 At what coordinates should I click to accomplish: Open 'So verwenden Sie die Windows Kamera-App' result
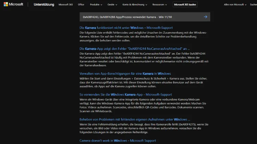(x=126, y=95)
